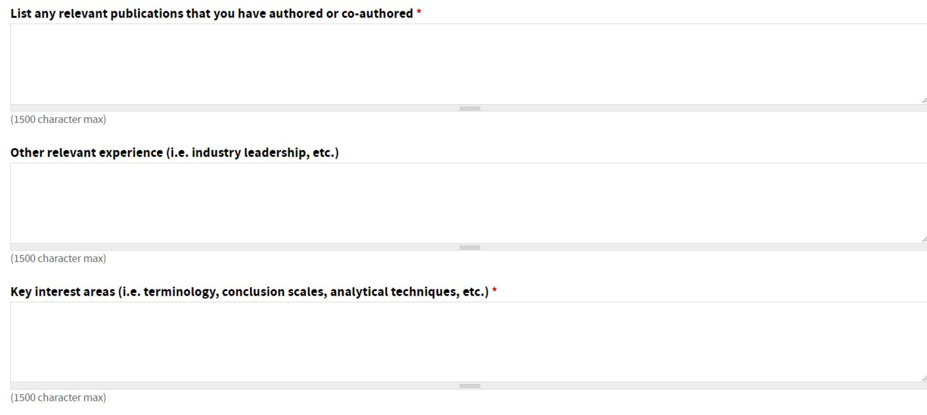The image size is (927, 415).
Task: Grab the grip bar below Key interest areas textarea
Action: (x=469, y=386)
